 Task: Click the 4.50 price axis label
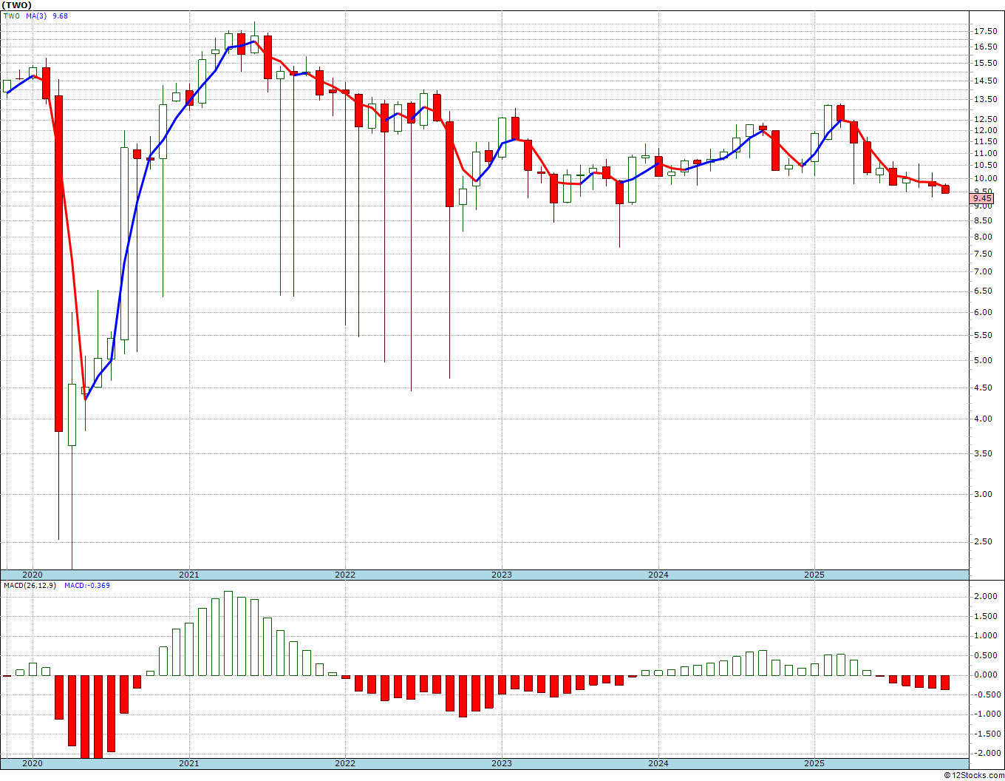tap(984, 388)
